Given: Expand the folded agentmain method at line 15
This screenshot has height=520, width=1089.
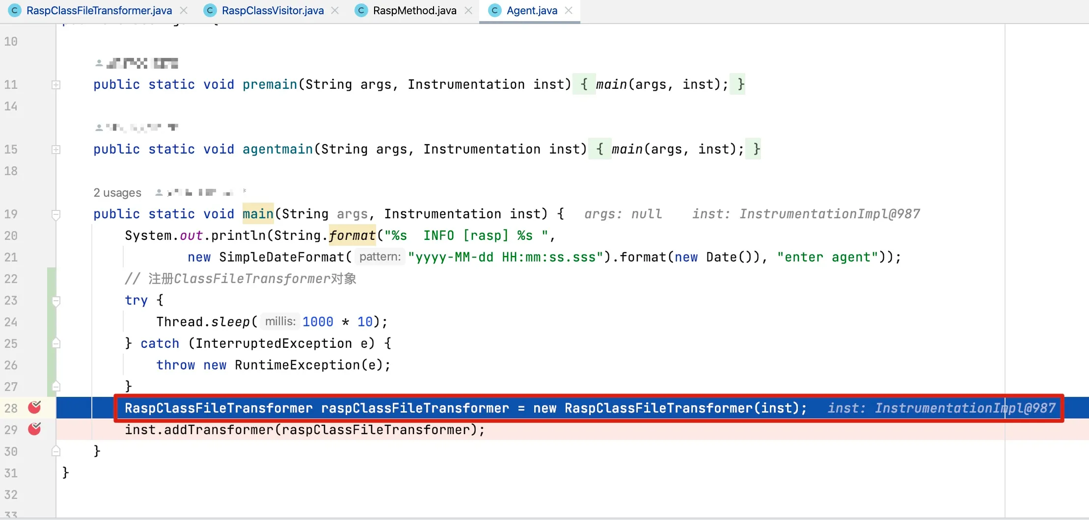Looking at the screenshot, I should pos(56,150).
